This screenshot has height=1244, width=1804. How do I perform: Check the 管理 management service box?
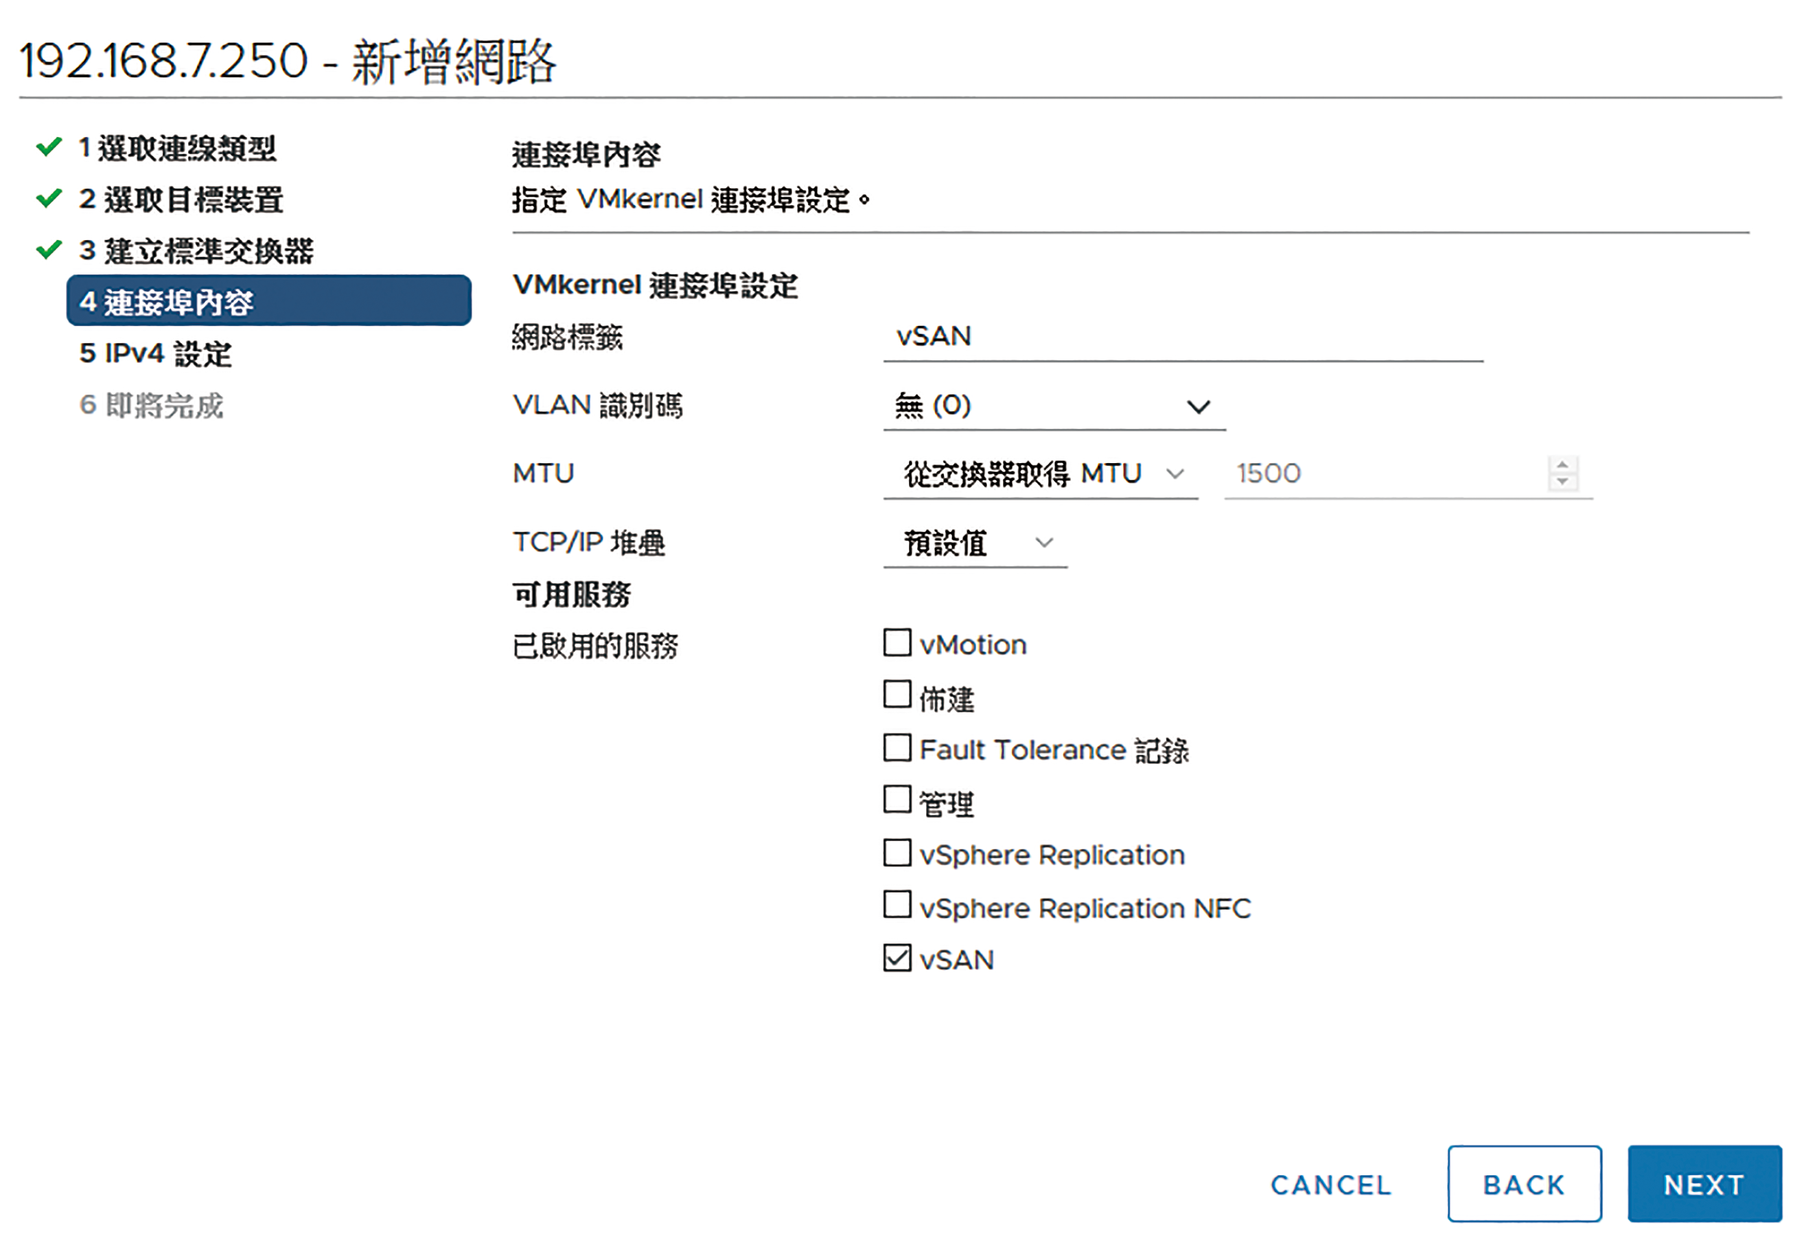coord(897,799)
